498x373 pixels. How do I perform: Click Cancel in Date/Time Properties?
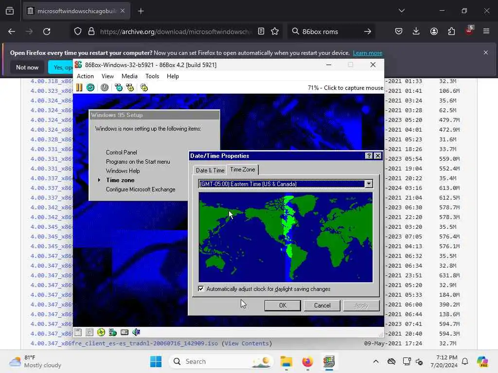322,305
